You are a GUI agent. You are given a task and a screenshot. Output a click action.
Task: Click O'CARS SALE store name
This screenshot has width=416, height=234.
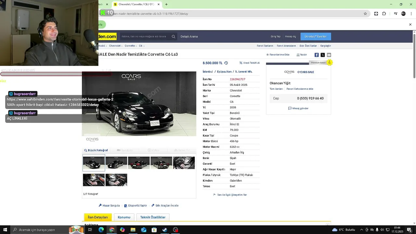coord(305,72)
